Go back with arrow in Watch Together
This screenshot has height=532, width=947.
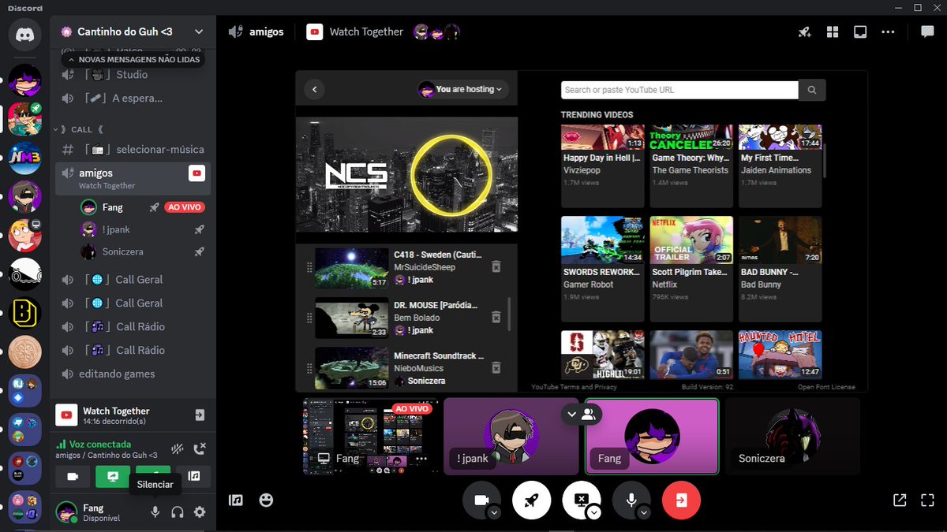point(315,89)
